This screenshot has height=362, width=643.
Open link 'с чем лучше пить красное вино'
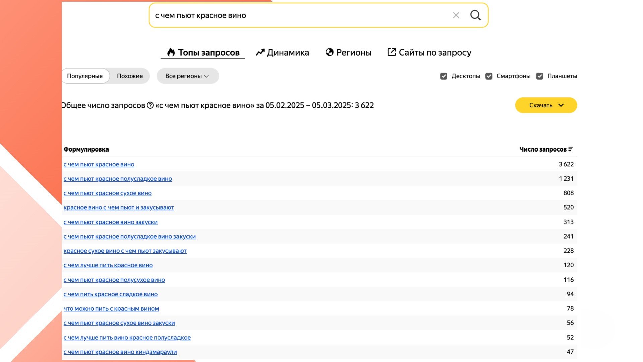(x=108, y=265)
